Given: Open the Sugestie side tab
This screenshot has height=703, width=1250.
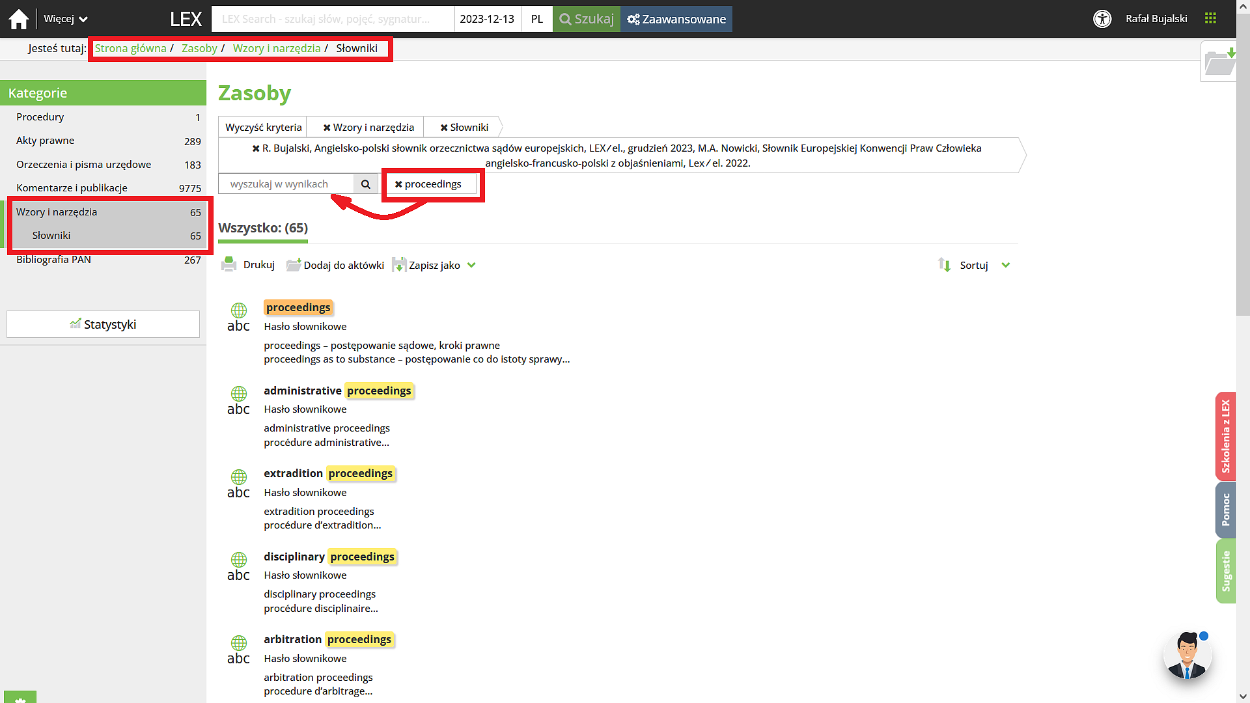Looking at the screenshot, I should 1226,571.
